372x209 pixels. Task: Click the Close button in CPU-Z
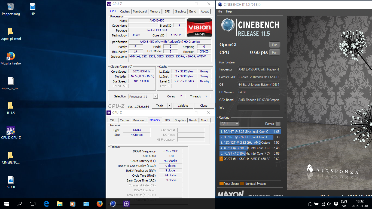(204, 106)
